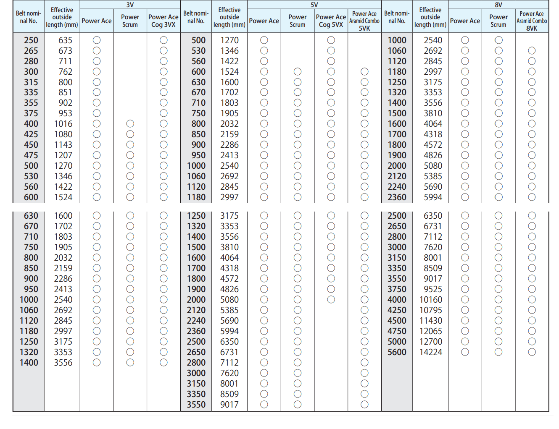Click belt nominal number 3750
559x429 pixels.
click(x=397, y=289)
